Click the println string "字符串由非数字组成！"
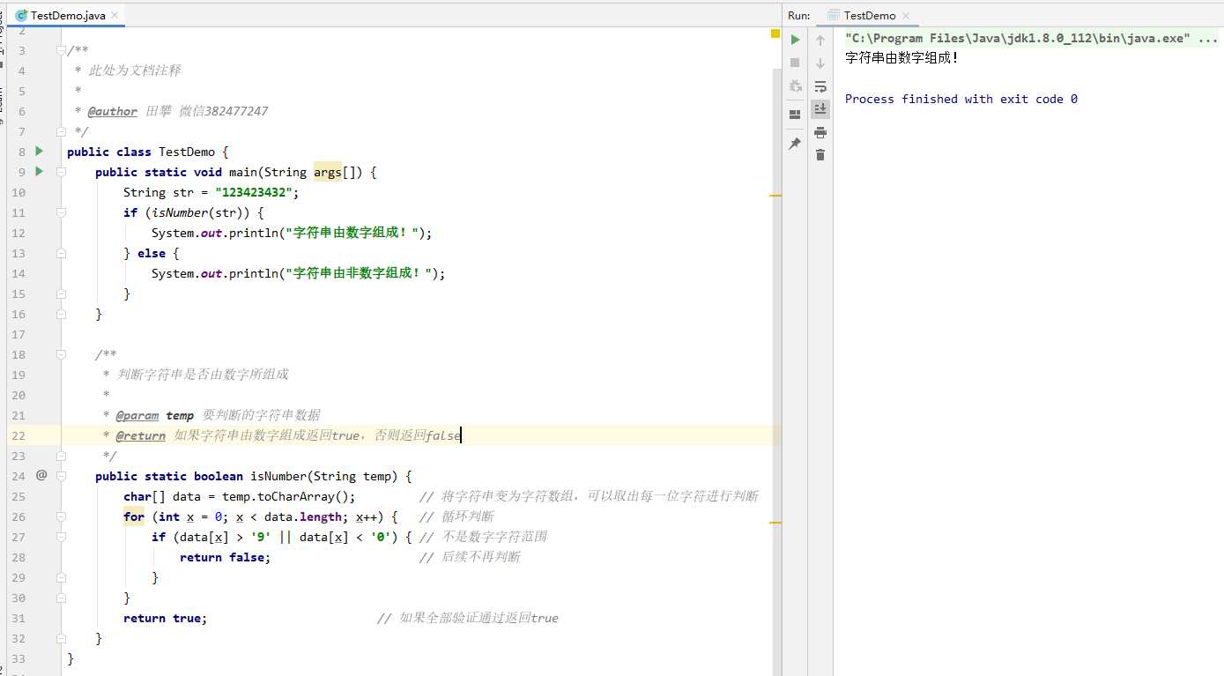 point(359,273)
